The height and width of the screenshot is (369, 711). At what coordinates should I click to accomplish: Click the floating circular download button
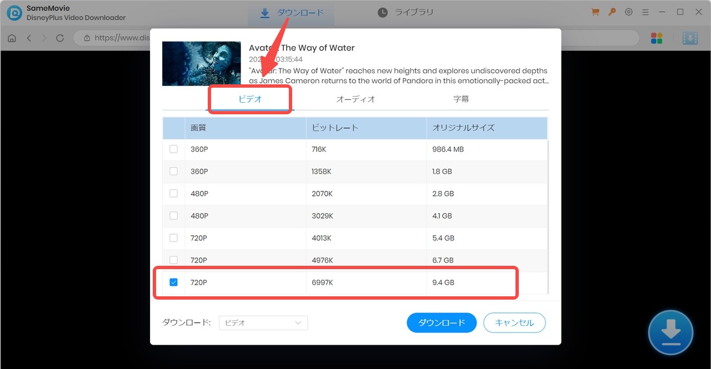(x=670, y=332)
